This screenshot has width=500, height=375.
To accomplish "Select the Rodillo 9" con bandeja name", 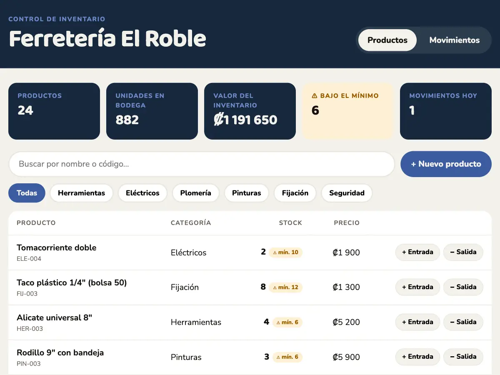I will [x=60, y=352].
